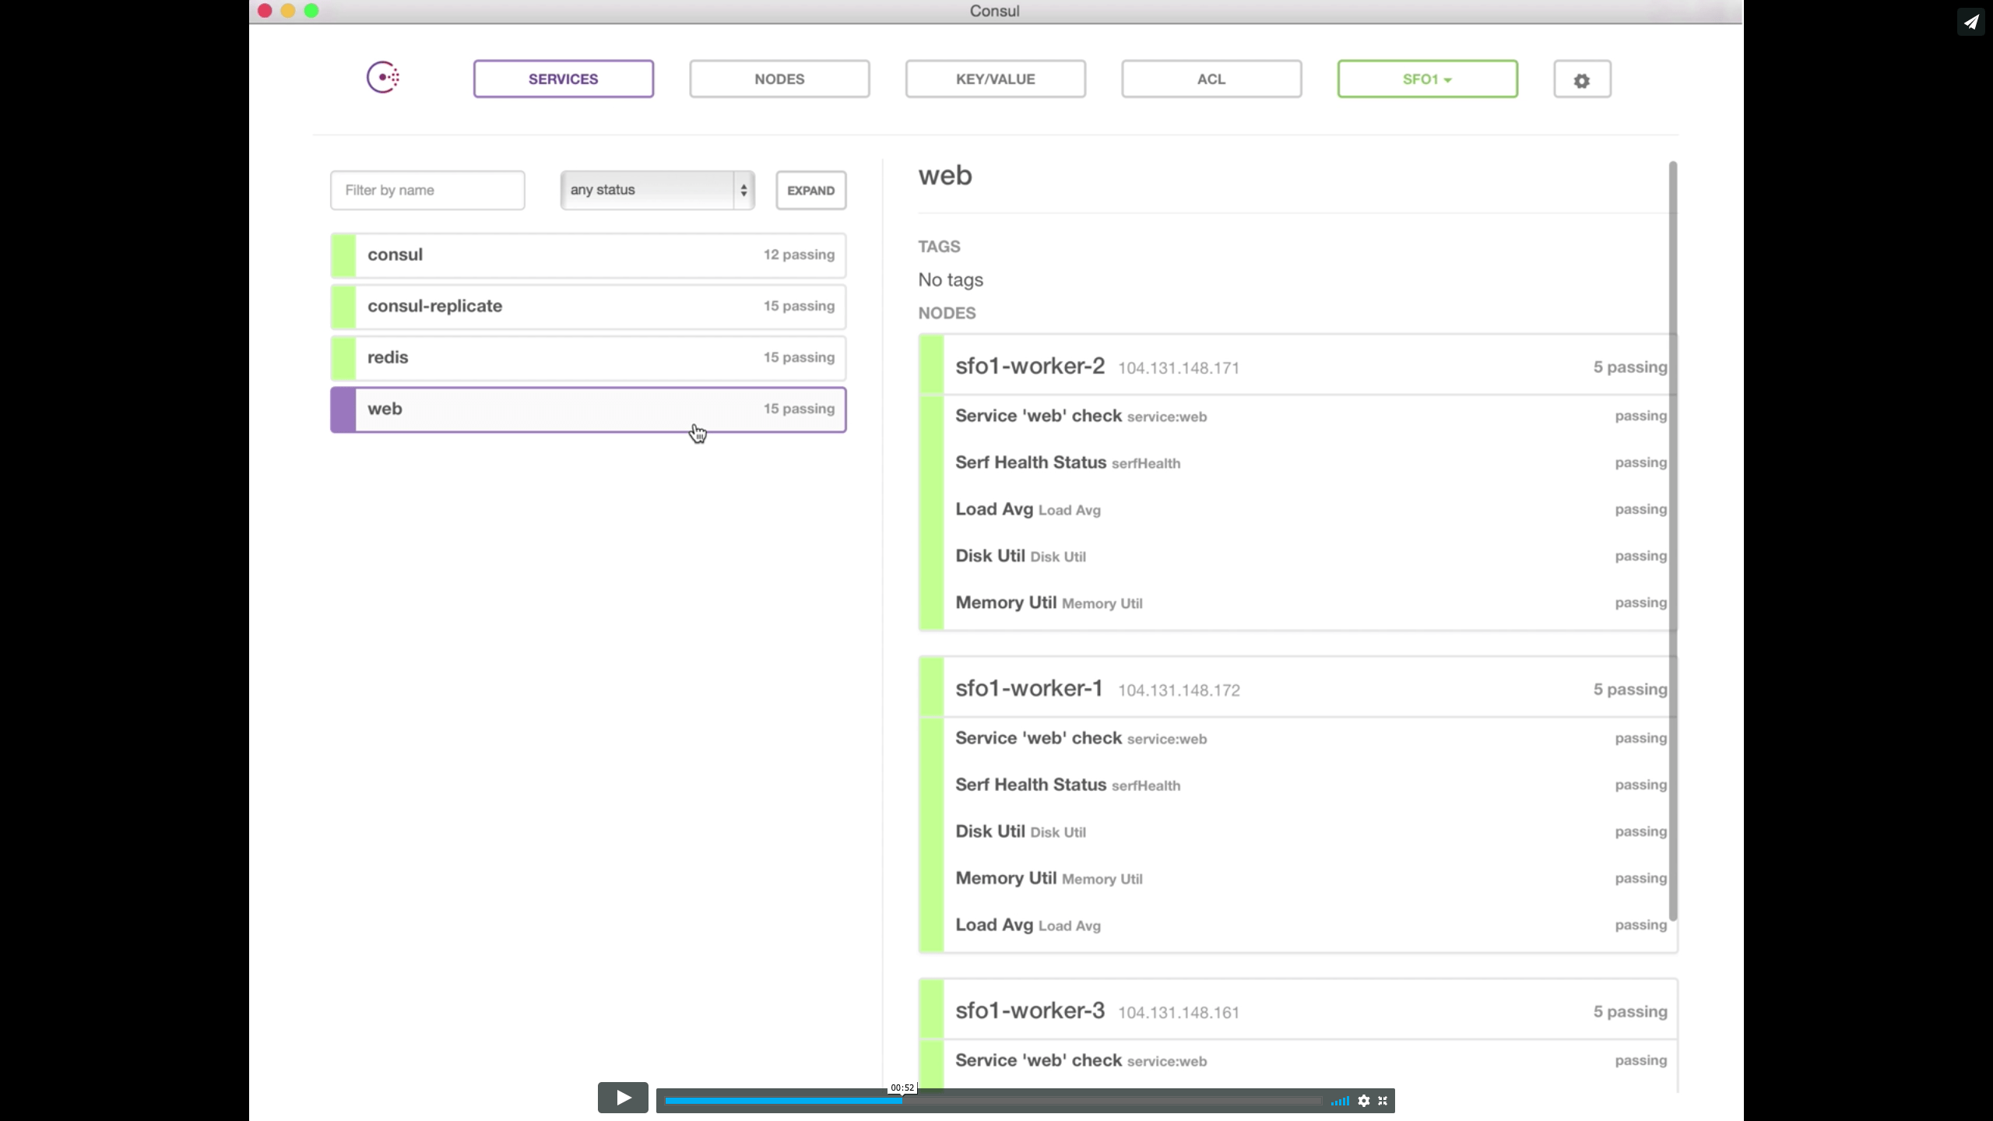Switch to the NODES tab
Screen dimensions: 1993x1121
[x=779, y=79]
